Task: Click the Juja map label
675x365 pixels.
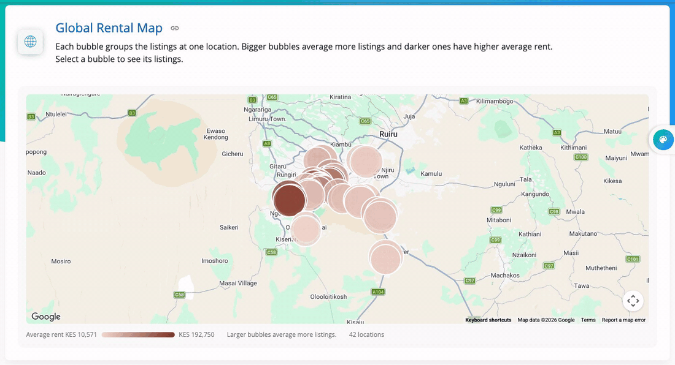Action: coord(409,116)
